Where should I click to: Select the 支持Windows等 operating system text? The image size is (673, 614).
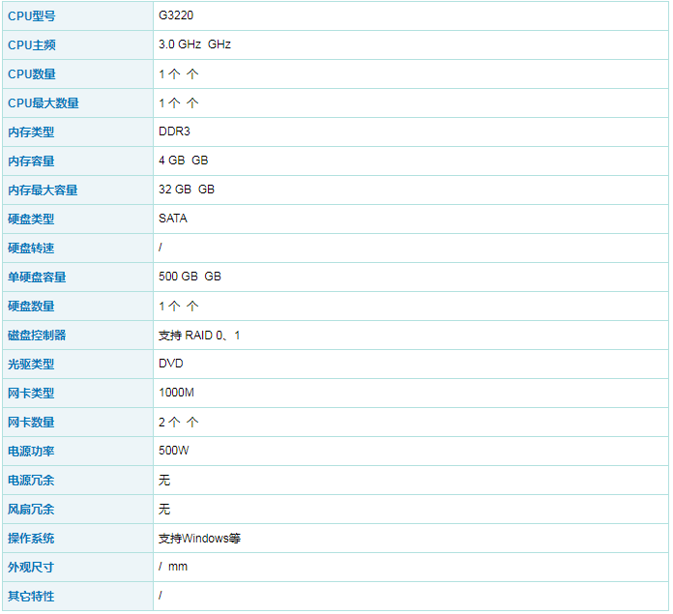click(x=199, y=538)
